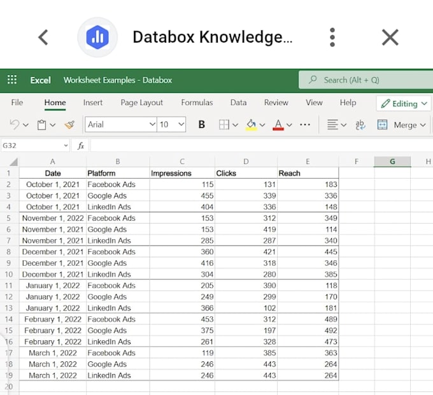Expand the fill color dropdown arrow
433x395 pixels.
[x=262, y=125]
